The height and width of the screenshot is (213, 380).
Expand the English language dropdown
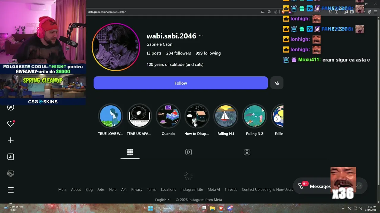[x=163, y=200]
